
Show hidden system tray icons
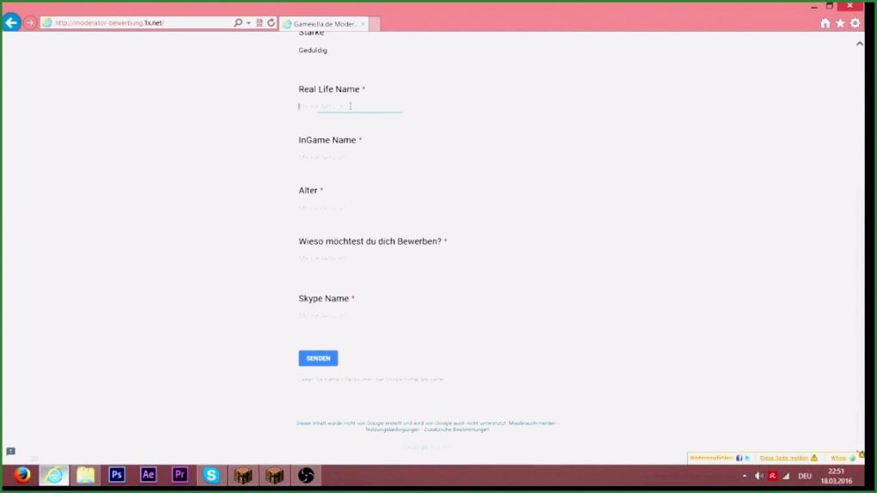click(x=745, y=476)
